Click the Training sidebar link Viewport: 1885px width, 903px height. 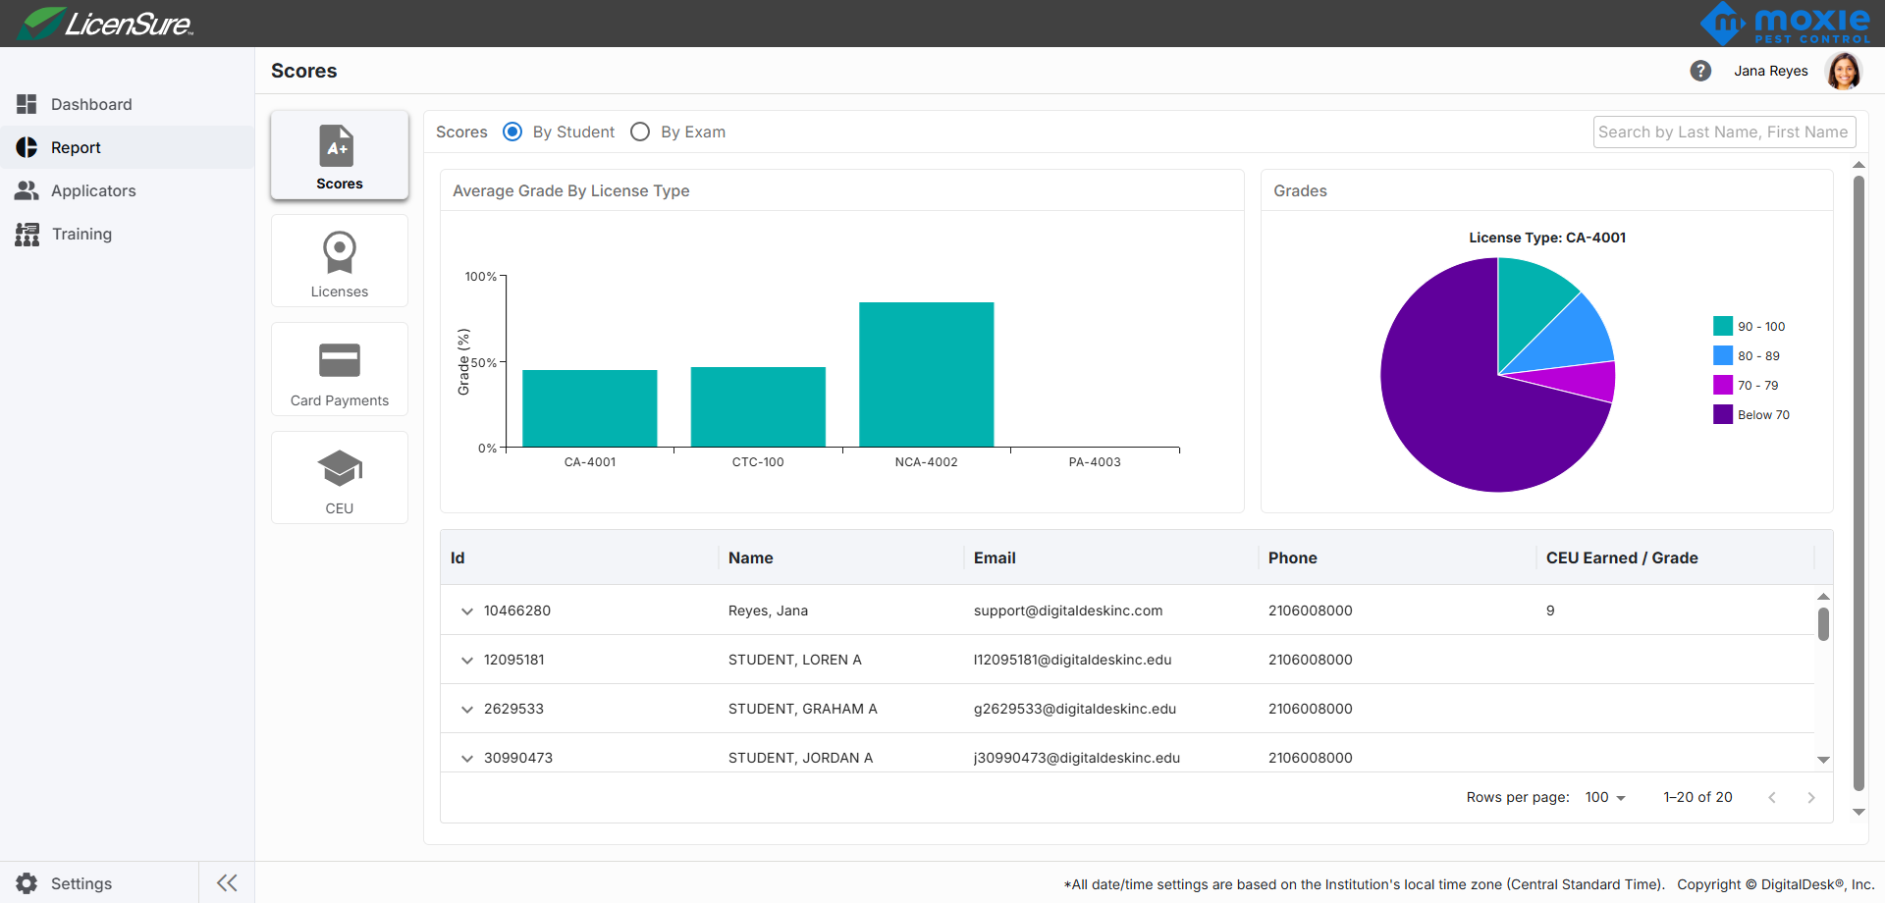[x=81, y=234]
